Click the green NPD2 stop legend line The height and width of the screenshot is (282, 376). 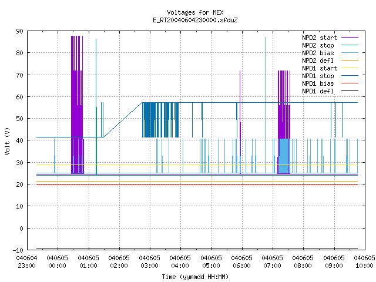pos(350,45)
